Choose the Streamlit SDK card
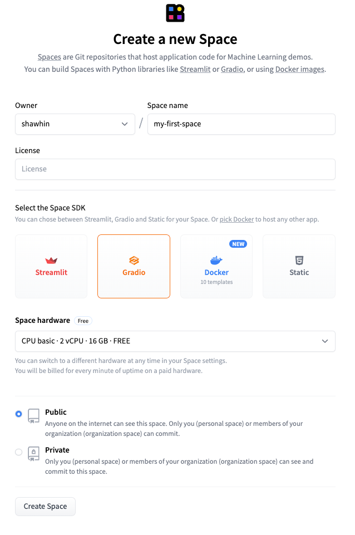The height and width of the screenshot is (535, 355). 51,266
